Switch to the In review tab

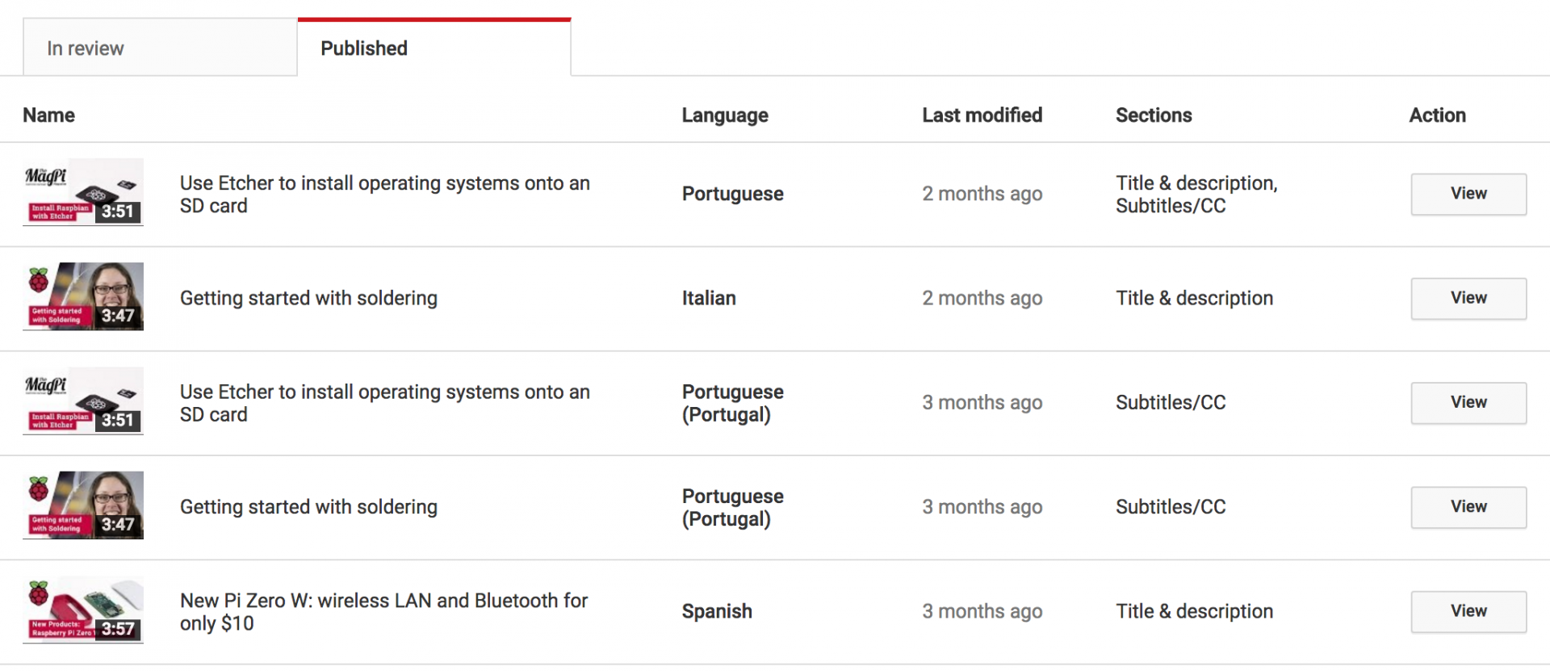86,48
